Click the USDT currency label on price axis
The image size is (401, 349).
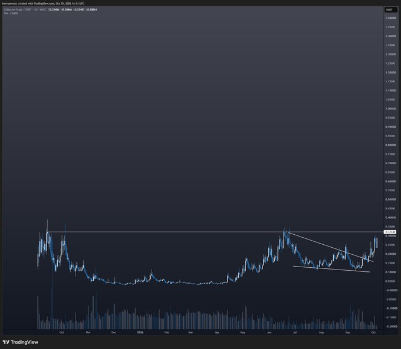[390, 9]
